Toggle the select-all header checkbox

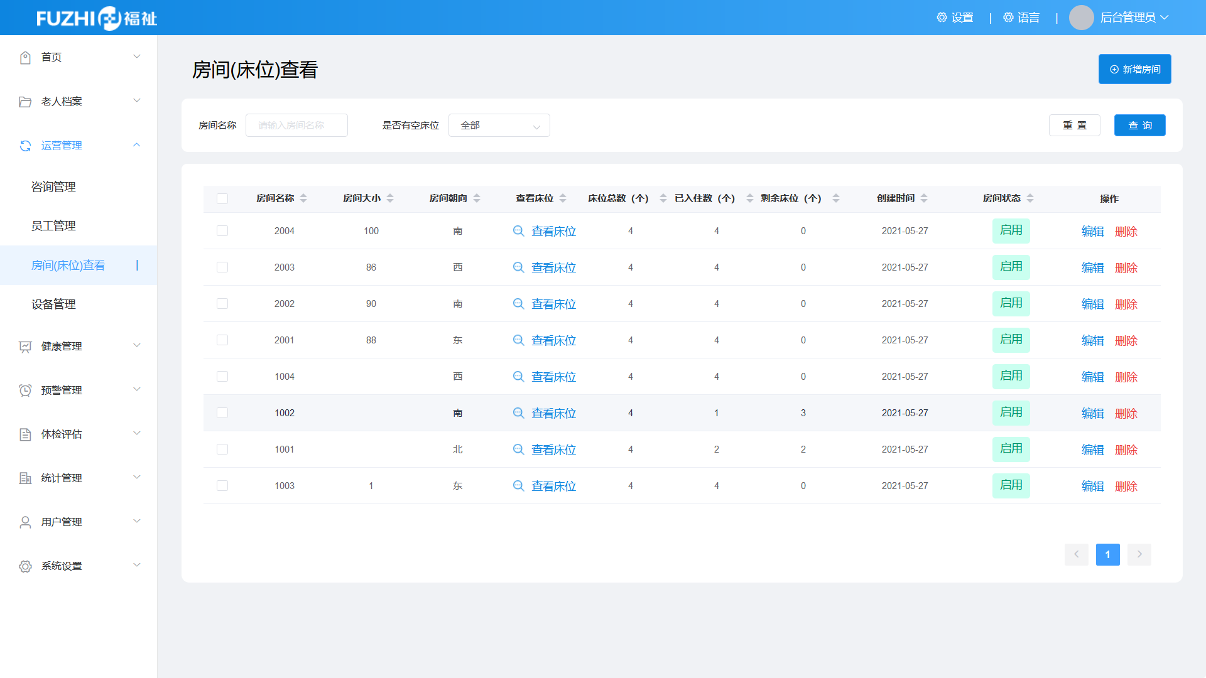point(222,199)
